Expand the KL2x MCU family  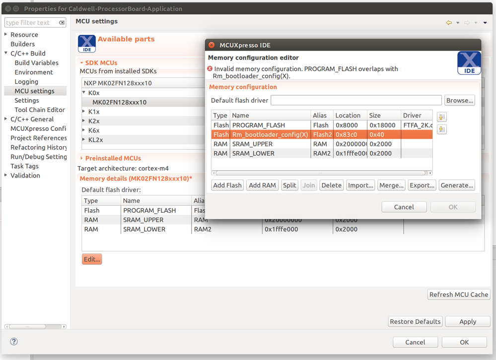tap(84, 139)
